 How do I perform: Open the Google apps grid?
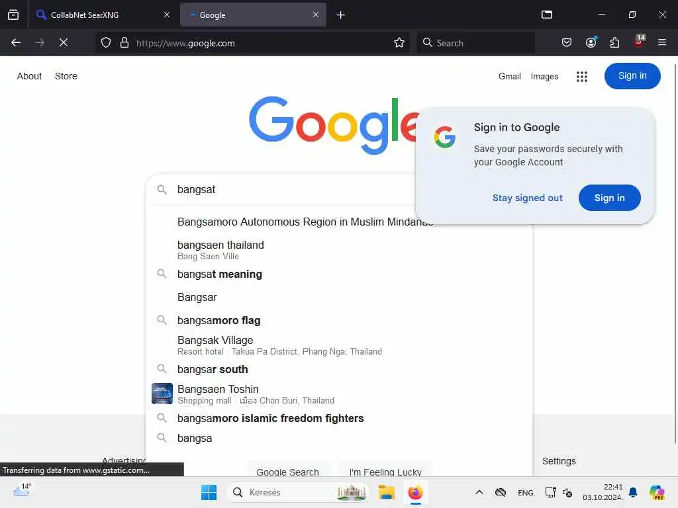click(582, 77)
